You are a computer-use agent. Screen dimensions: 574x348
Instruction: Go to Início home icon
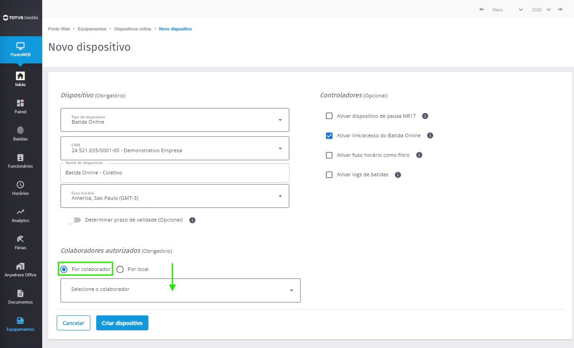(20, 76)
